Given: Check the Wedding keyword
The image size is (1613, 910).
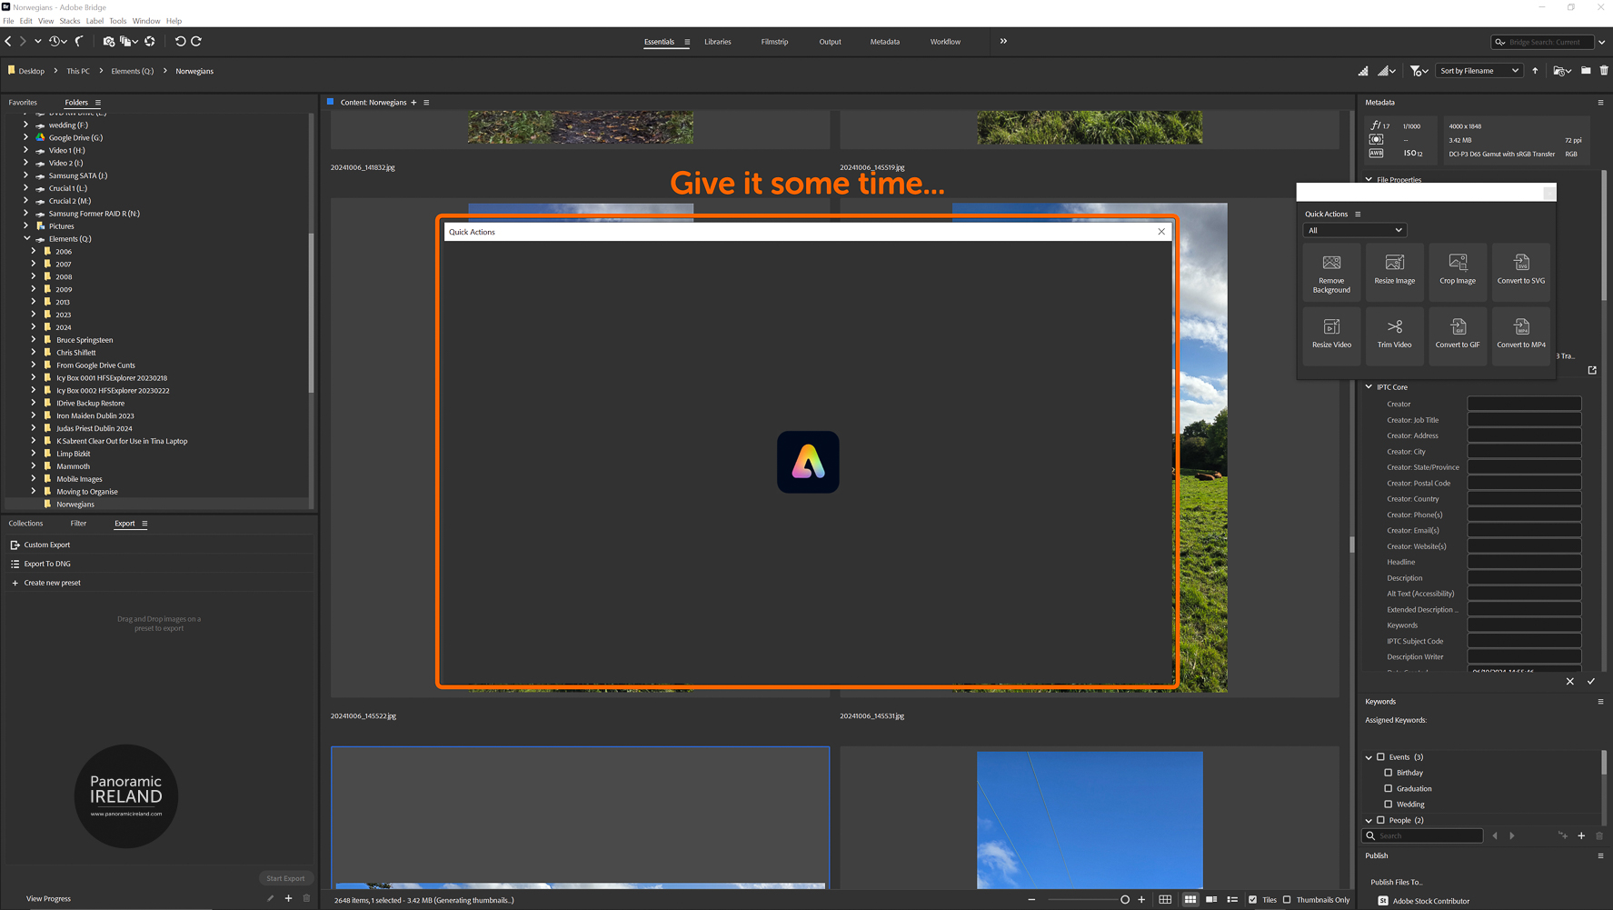Looking at the screenshot, I should 1388,805.
